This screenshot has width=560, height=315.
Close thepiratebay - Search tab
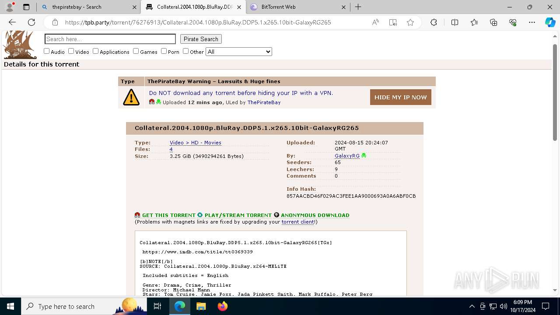point(134,7)
